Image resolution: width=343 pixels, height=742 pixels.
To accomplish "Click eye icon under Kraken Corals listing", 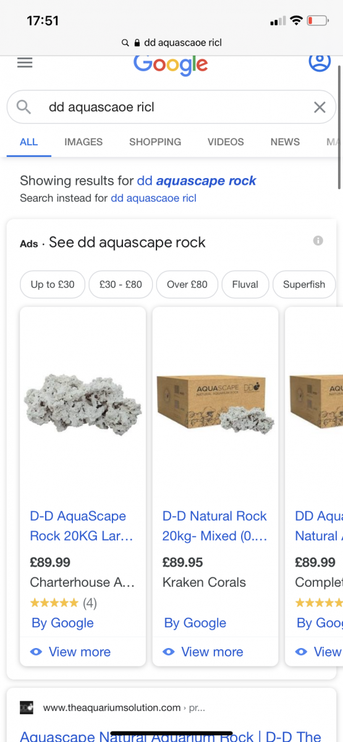I will point(169,652).
